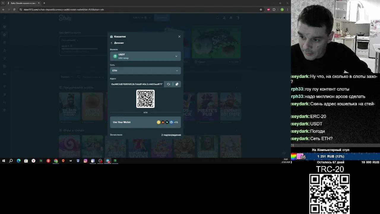Click the Stake logo in the site header
Screen dimensions: 380x214
tap(65, 18)
